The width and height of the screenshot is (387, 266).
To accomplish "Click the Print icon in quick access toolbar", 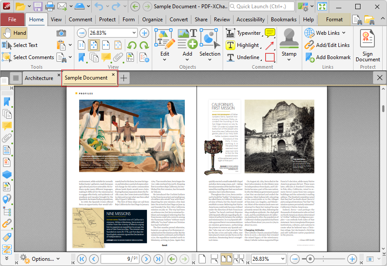I will point(50,7).
